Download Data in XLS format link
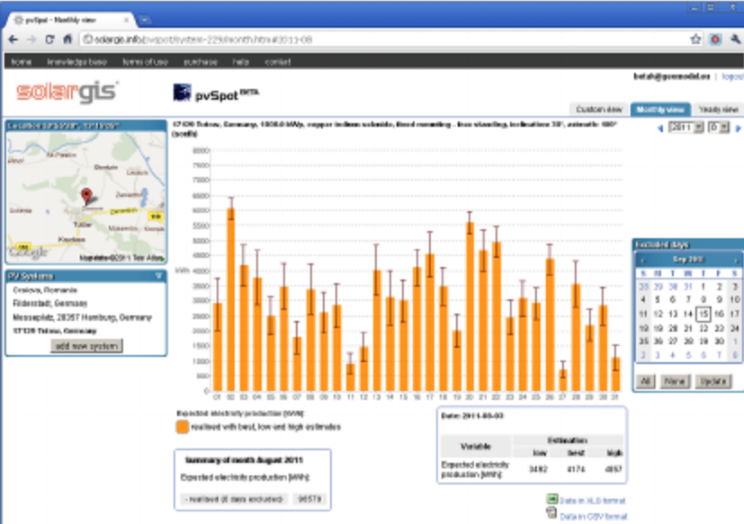Image resolution: width=744 pixels, height=524 pixels. 593,501
